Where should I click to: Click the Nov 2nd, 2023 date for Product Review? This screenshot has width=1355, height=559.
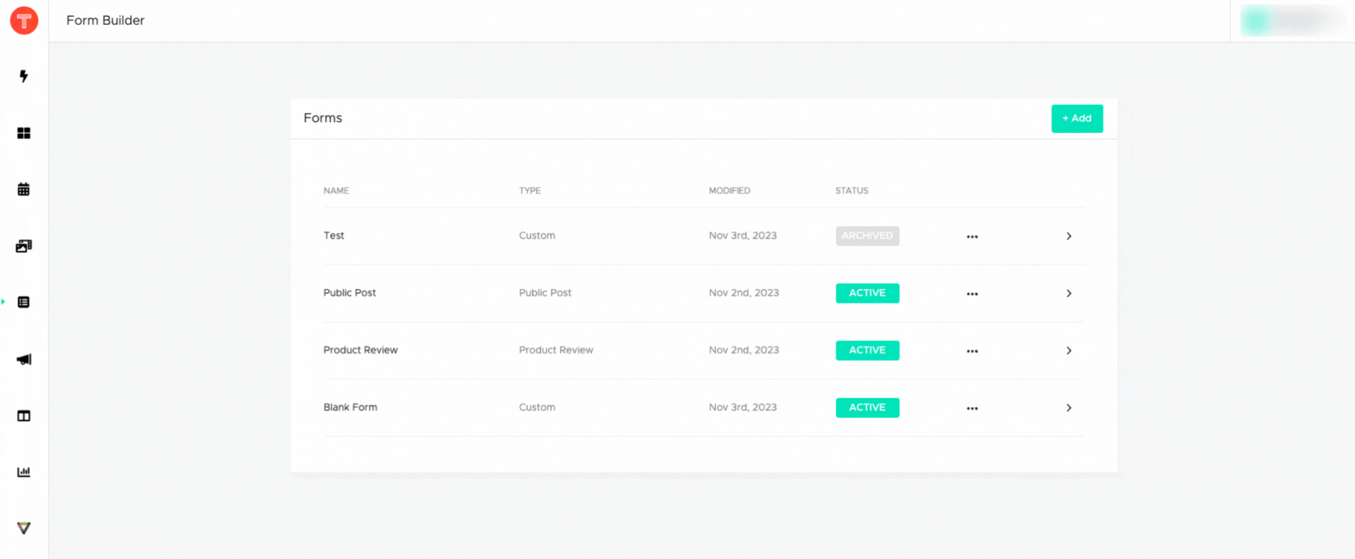[x=744, y=349]
